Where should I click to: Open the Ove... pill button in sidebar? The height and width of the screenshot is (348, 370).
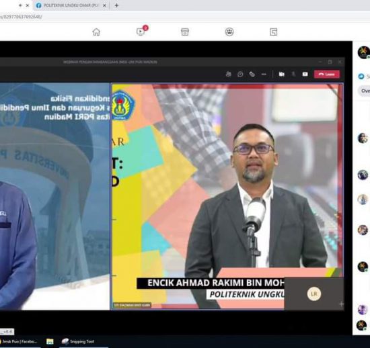click(365, 91)
